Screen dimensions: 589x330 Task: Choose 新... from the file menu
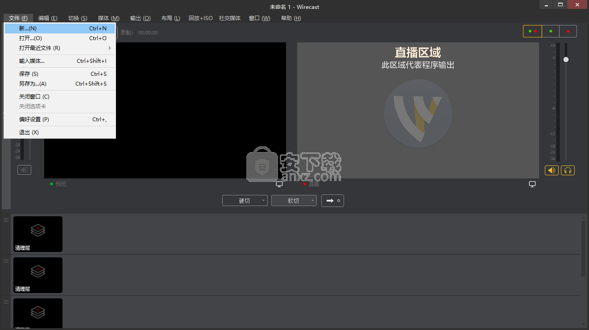click(x=28, y=29)
